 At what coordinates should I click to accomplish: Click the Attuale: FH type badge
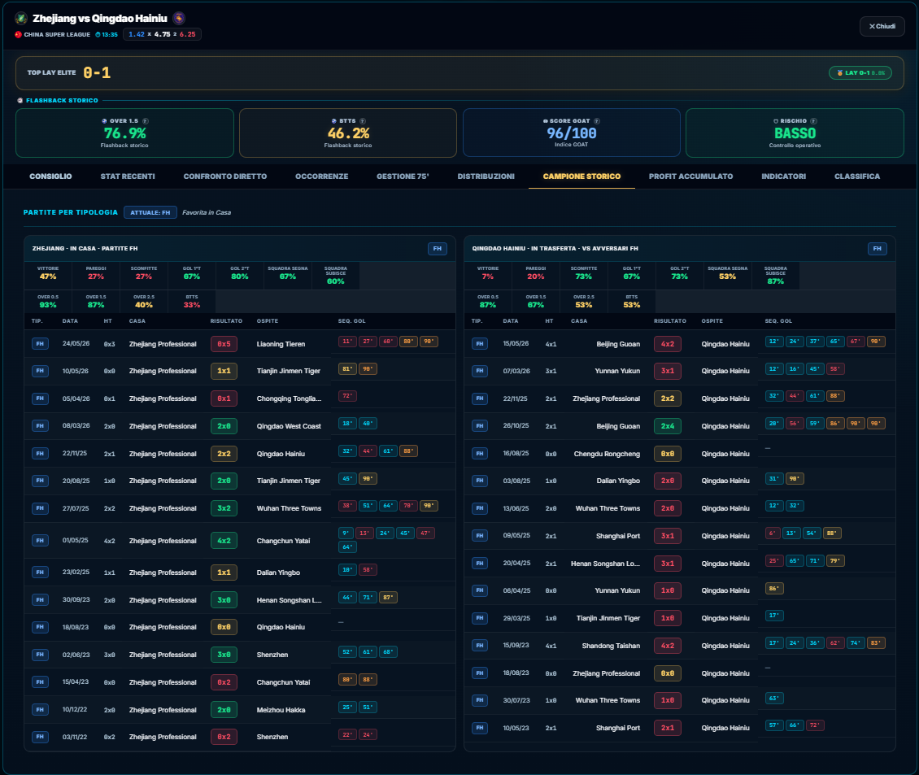tap(150, 212)
